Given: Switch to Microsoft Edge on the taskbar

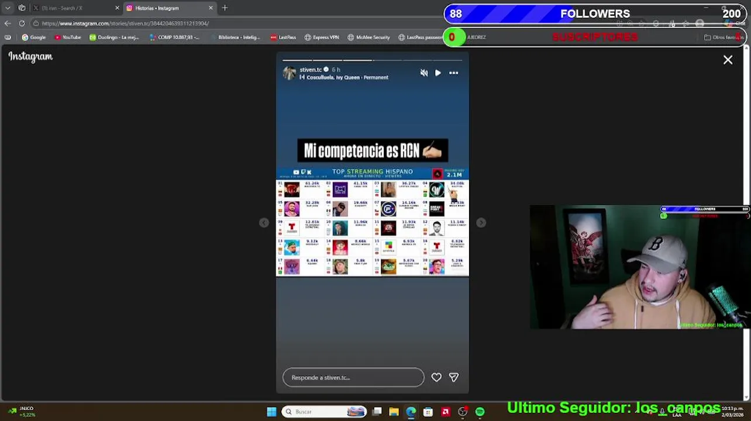Looking at the screenshot, I should [x=411, y=412].
